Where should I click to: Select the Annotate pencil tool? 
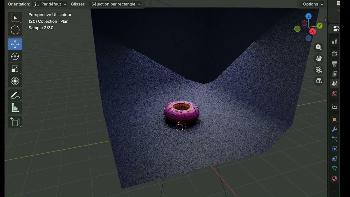[15, 96]
